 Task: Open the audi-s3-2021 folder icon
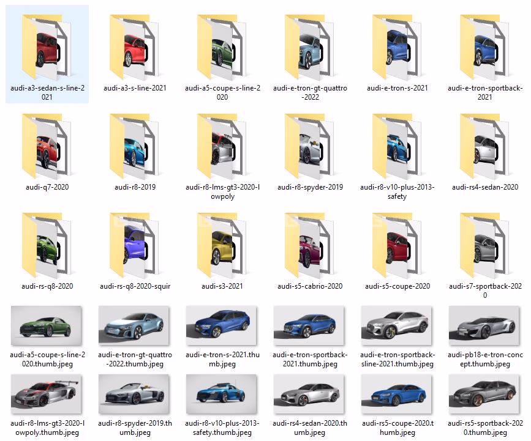tap(222, 245)
